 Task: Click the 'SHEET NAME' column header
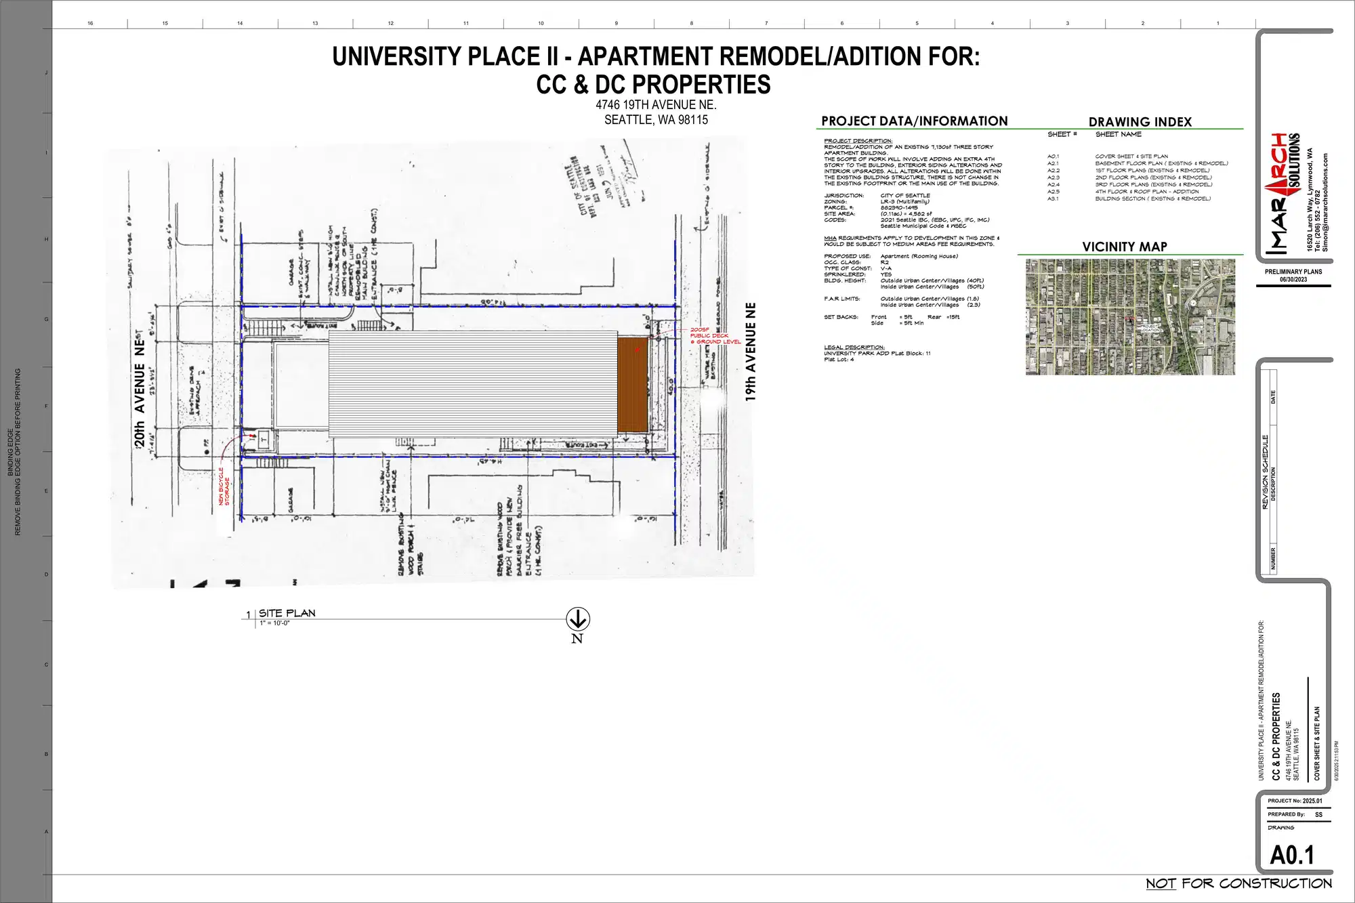point(1119,134)
